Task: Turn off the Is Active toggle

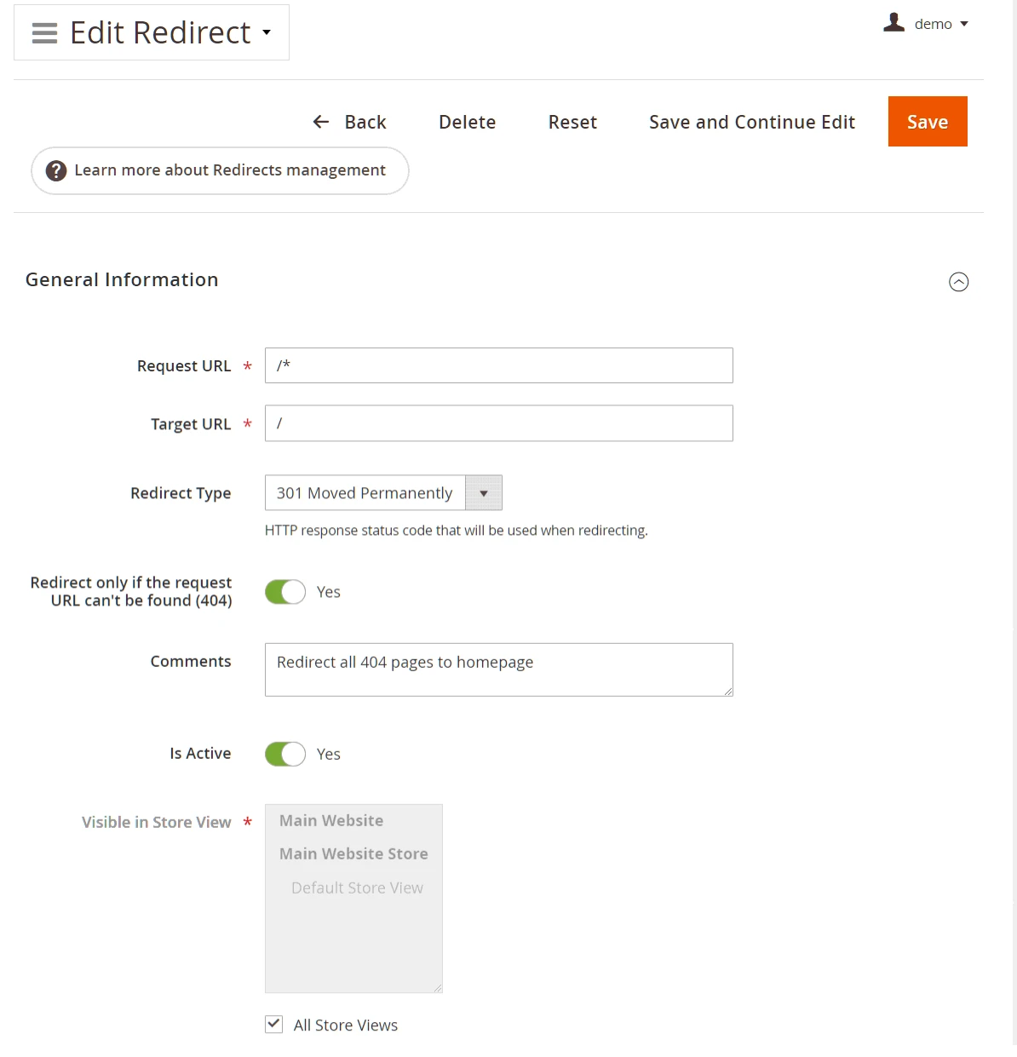Action: (x=285, y=754)
